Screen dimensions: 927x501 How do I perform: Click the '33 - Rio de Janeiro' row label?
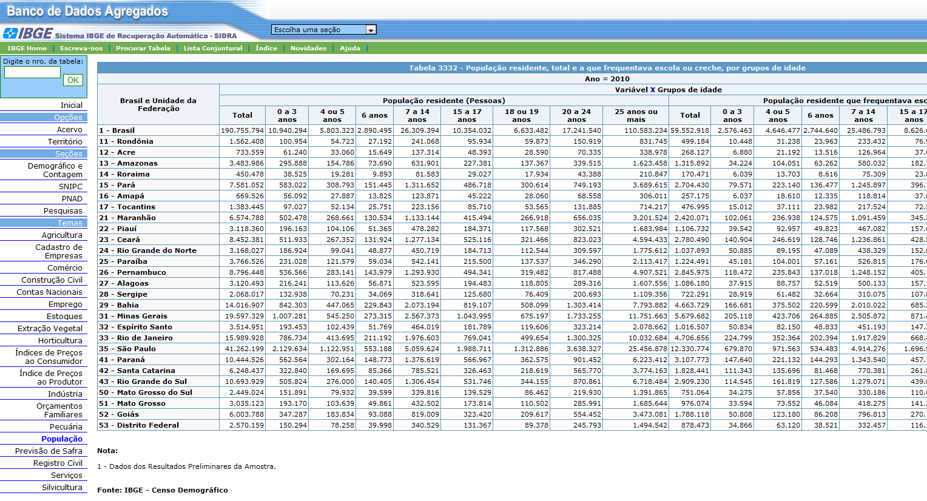[x=136, y=338]
